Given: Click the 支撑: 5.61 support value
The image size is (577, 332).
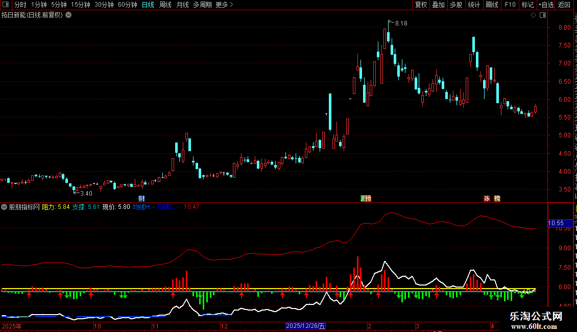Looking at the screenshot, I should 86,207.
